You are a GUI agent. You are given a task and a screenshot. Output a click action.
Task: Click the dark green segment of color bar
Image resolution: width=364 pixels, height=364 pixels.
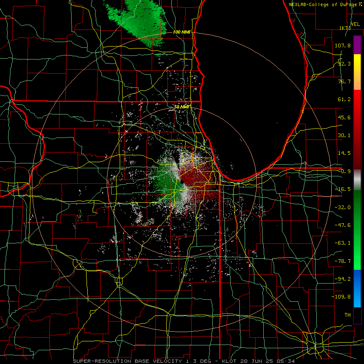point(357,204)
